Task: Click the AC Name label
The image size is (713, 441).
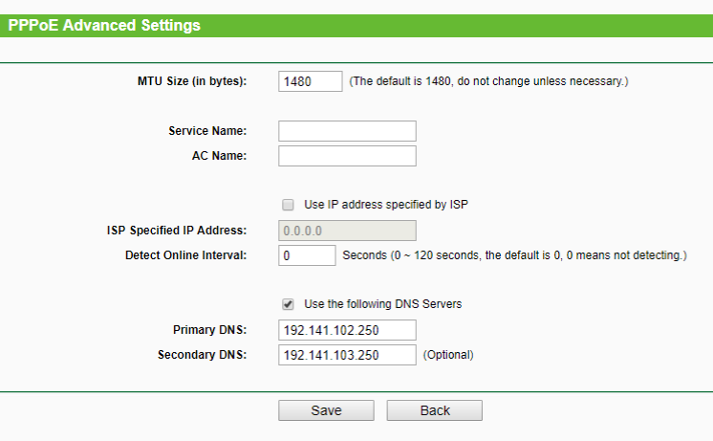Action: click(219, 156)
